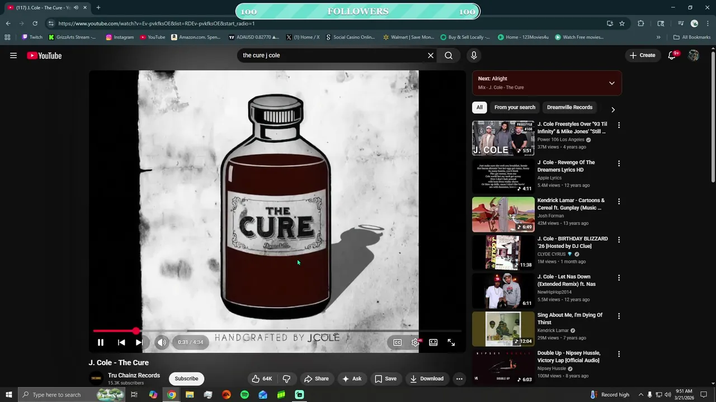This screenshot has height=402, width=716.
Task: Dislike the video with thumbs down
Action: coord(286,379)
